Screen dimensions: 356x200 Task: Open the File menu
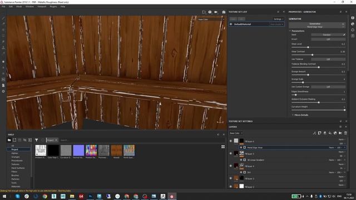[3, 7]
